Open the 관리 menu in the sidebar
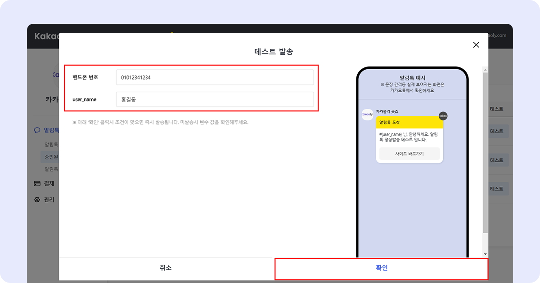This screenshot has height=283, width=540. (49, 199)
